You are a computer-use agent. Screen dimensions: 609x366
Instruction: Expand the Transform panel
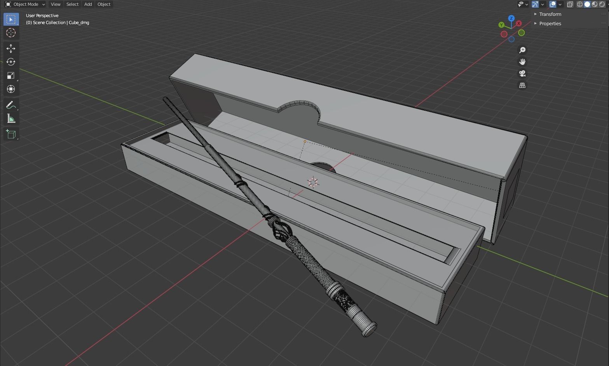click(550, 14)
